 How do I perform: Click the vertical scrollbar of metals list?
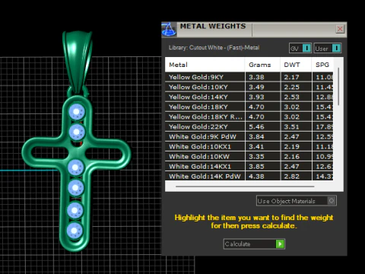tap(338, 86)
